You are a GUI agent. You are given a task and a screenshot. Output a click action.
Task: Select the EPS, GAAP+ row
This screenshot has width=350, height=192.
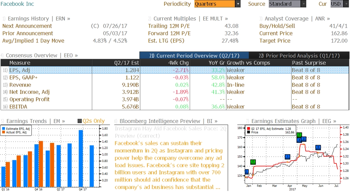(x=175, y=77)
